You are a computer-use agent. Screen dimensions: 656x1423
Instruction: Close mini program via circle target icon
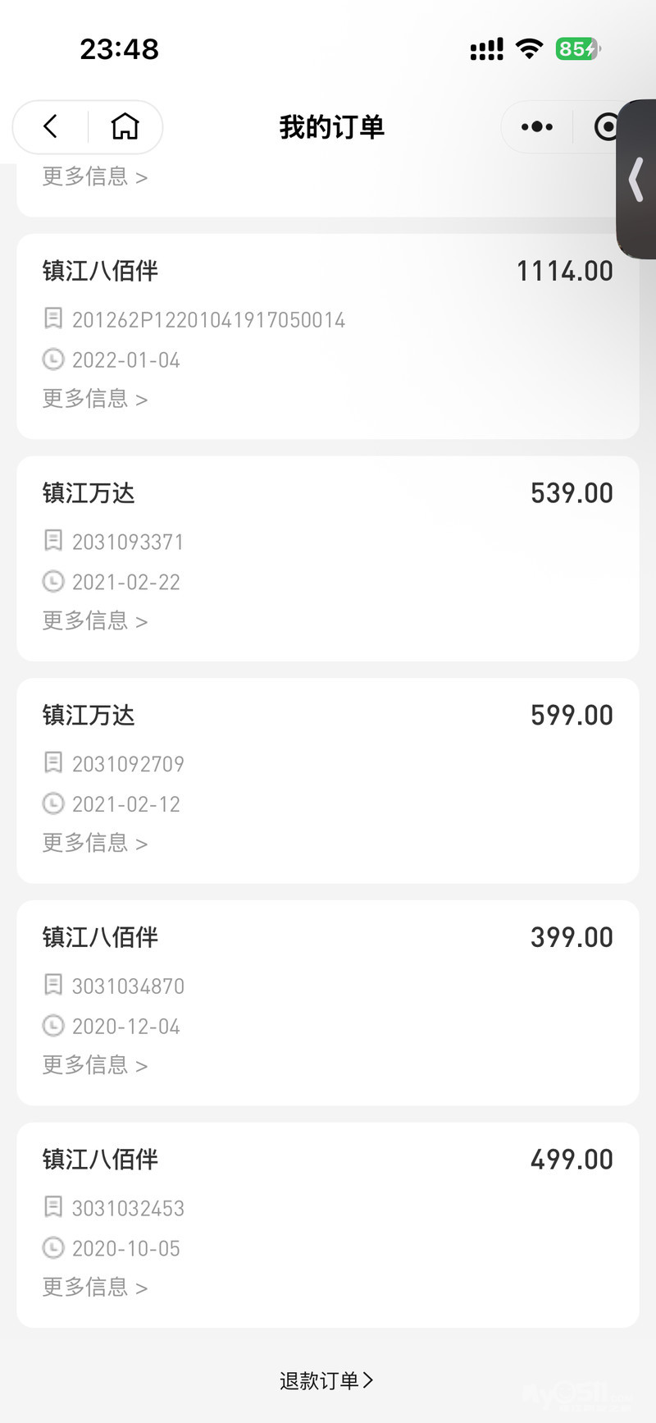pos(605,126)
